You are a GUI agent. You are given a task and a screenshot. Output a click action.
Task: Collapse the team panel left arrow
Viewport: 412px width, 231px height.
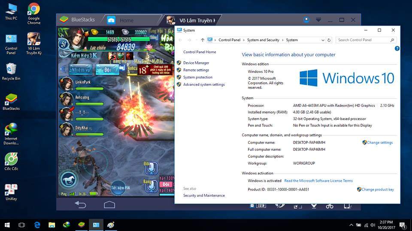63,69
